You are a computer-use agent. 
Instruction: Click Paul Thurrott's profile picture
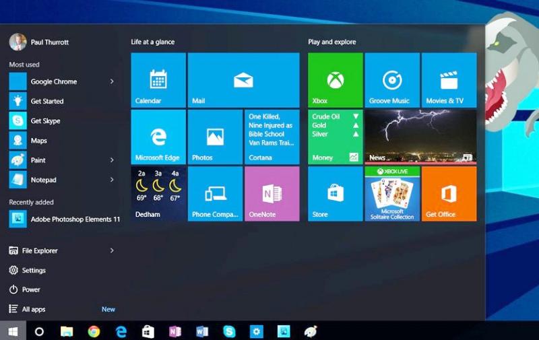tap(18, 42)
